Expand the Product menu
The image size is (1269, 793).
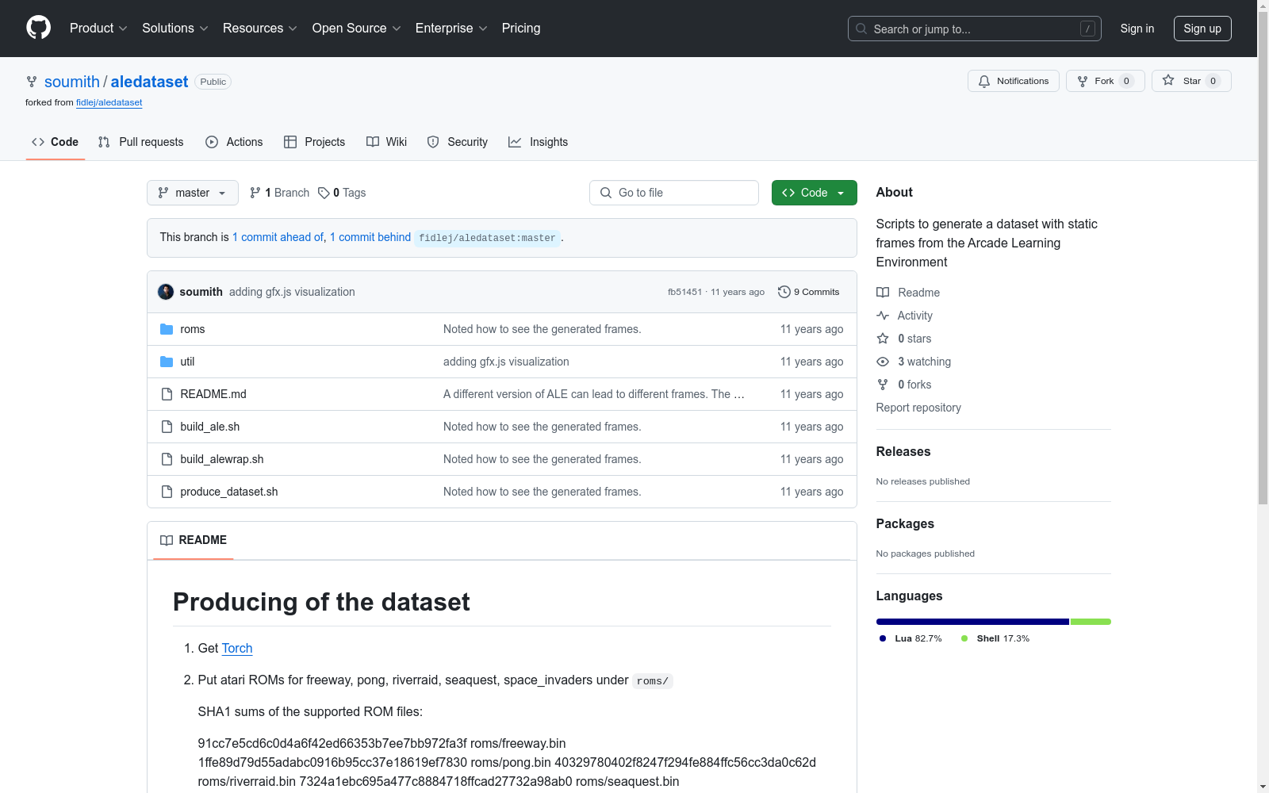tap(98, 29)
